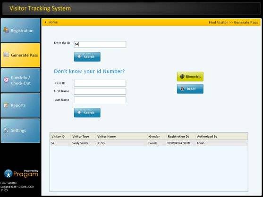Click into the Enter the ID field

pos(100,44)
